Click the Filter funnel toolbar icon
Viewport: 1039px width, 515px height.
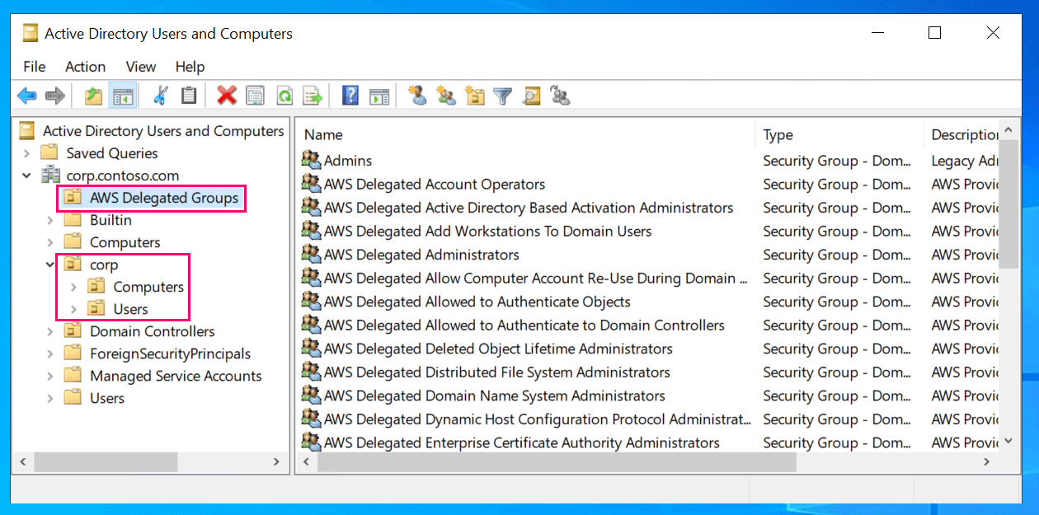coord(503,96)
